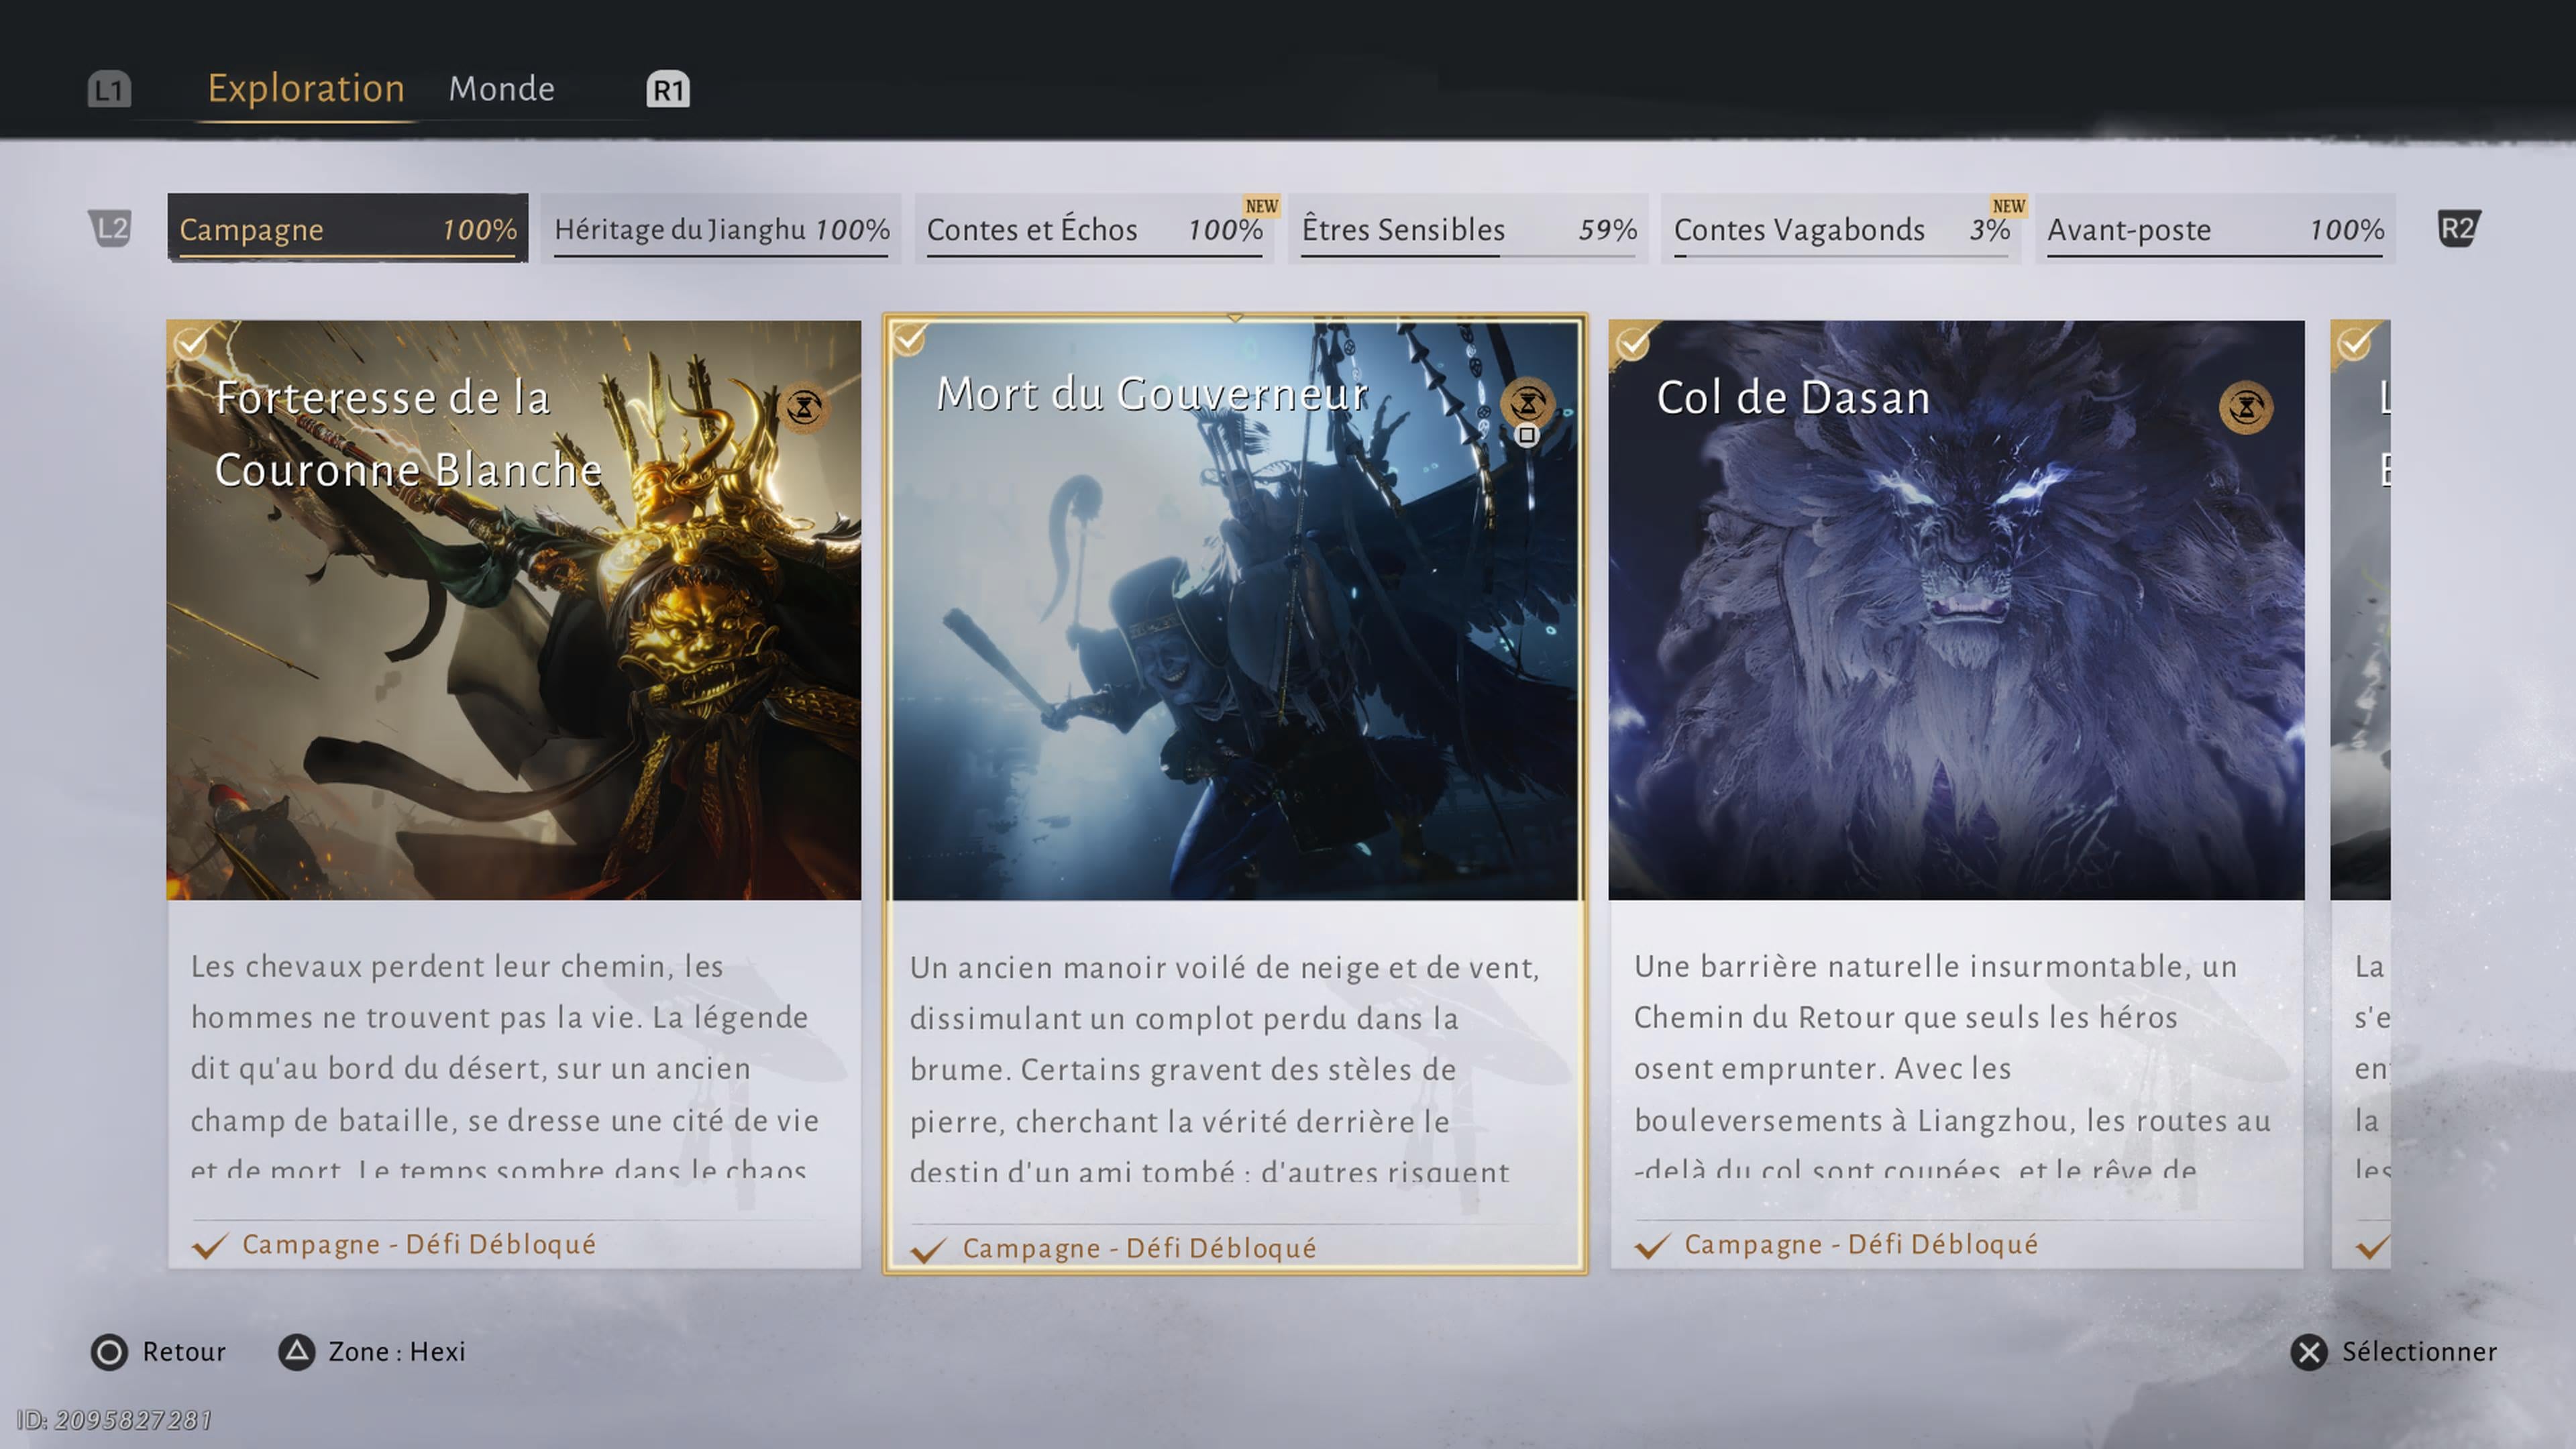Click the Êtres Sensibles 59% progress bar
The image size is (2576, 1449).
(x=1468, y=257)
